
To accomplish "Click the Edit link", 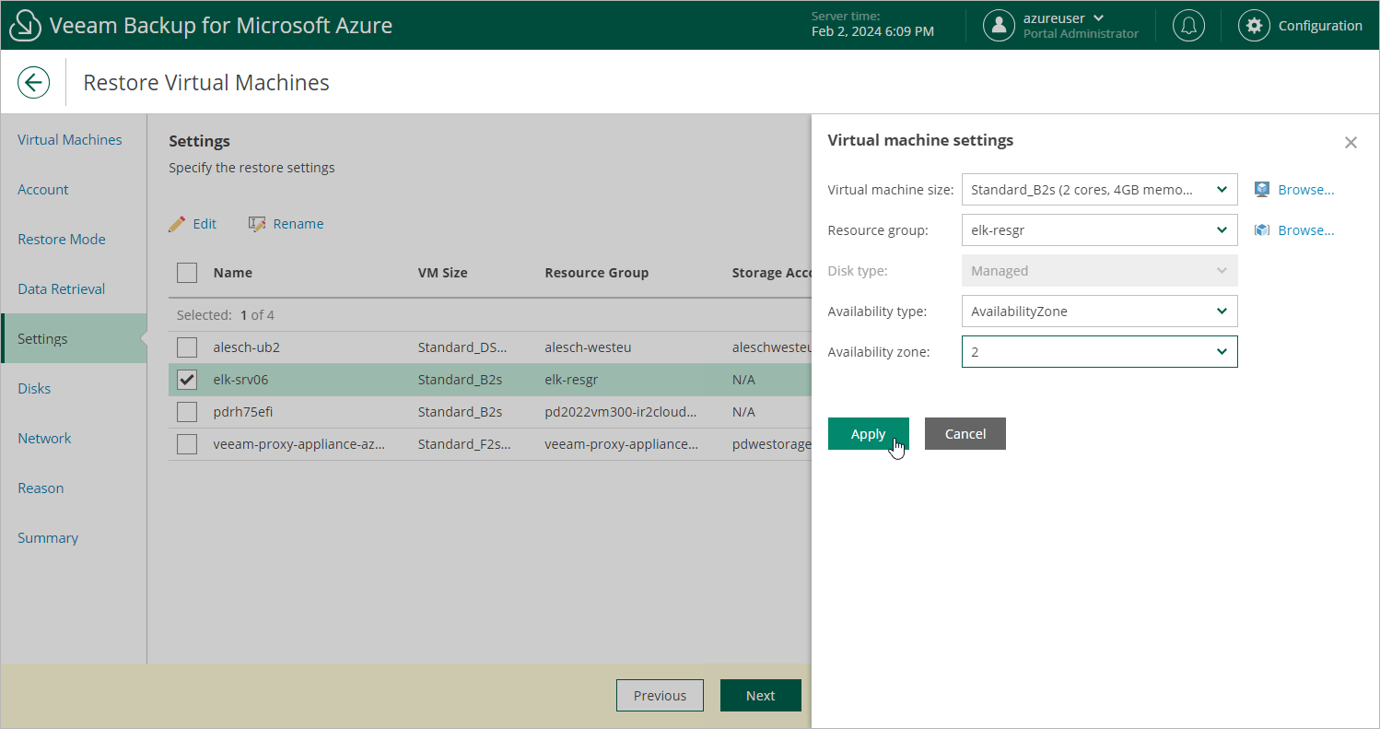I will tap(205, 224).
